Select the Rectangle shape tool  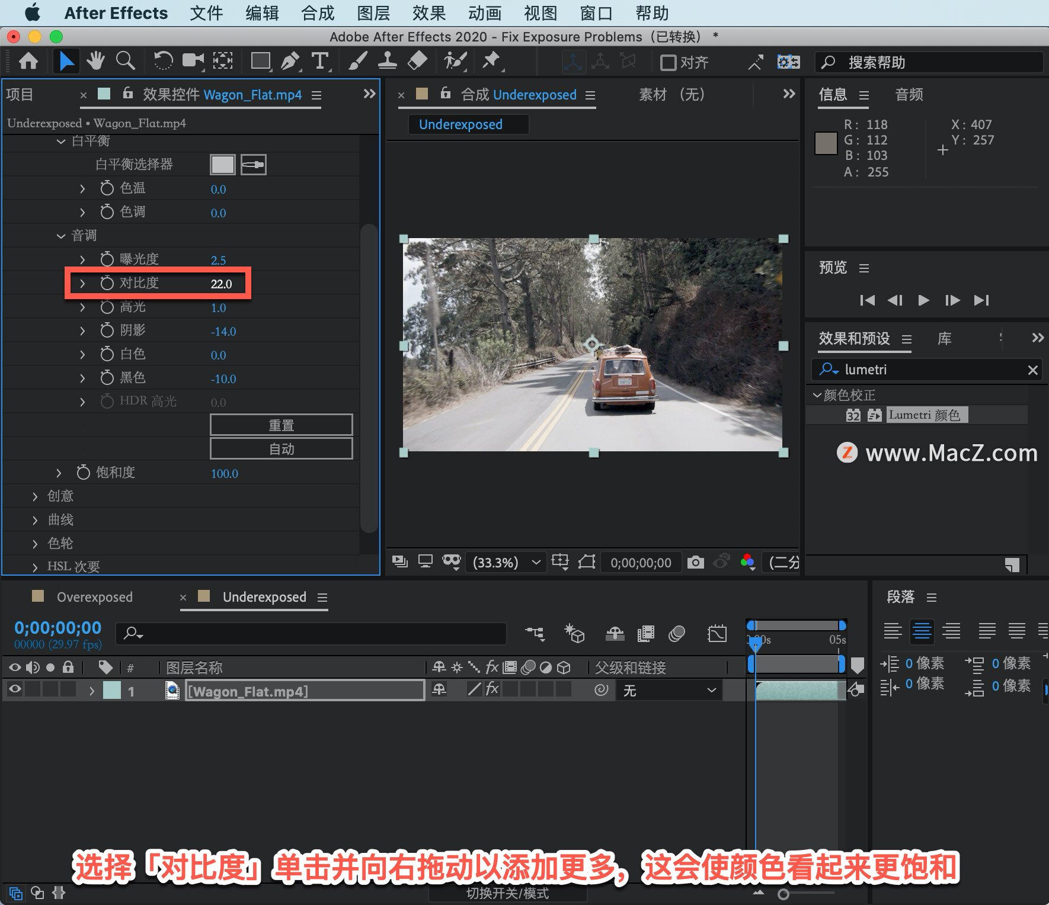coord(261,62)
